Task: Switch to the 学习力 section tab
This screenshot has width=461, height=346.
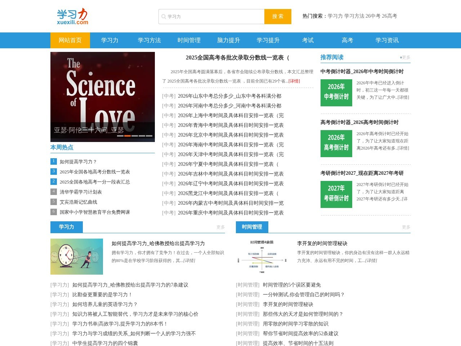Action: click(x=66, y=227)
